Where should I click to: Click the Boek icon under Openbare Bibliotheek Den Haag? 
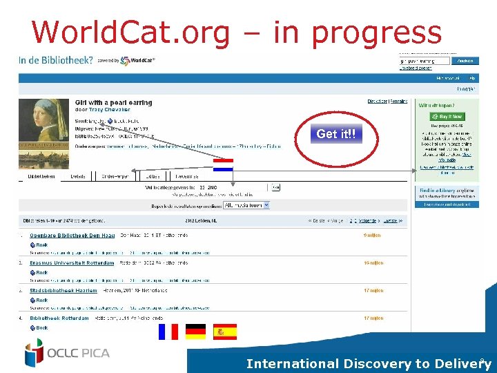(x=32, y=245)
